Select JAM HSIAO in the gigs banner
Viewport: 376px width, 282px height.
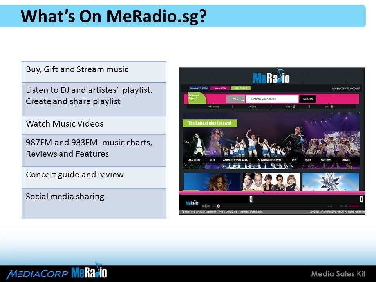195,160
